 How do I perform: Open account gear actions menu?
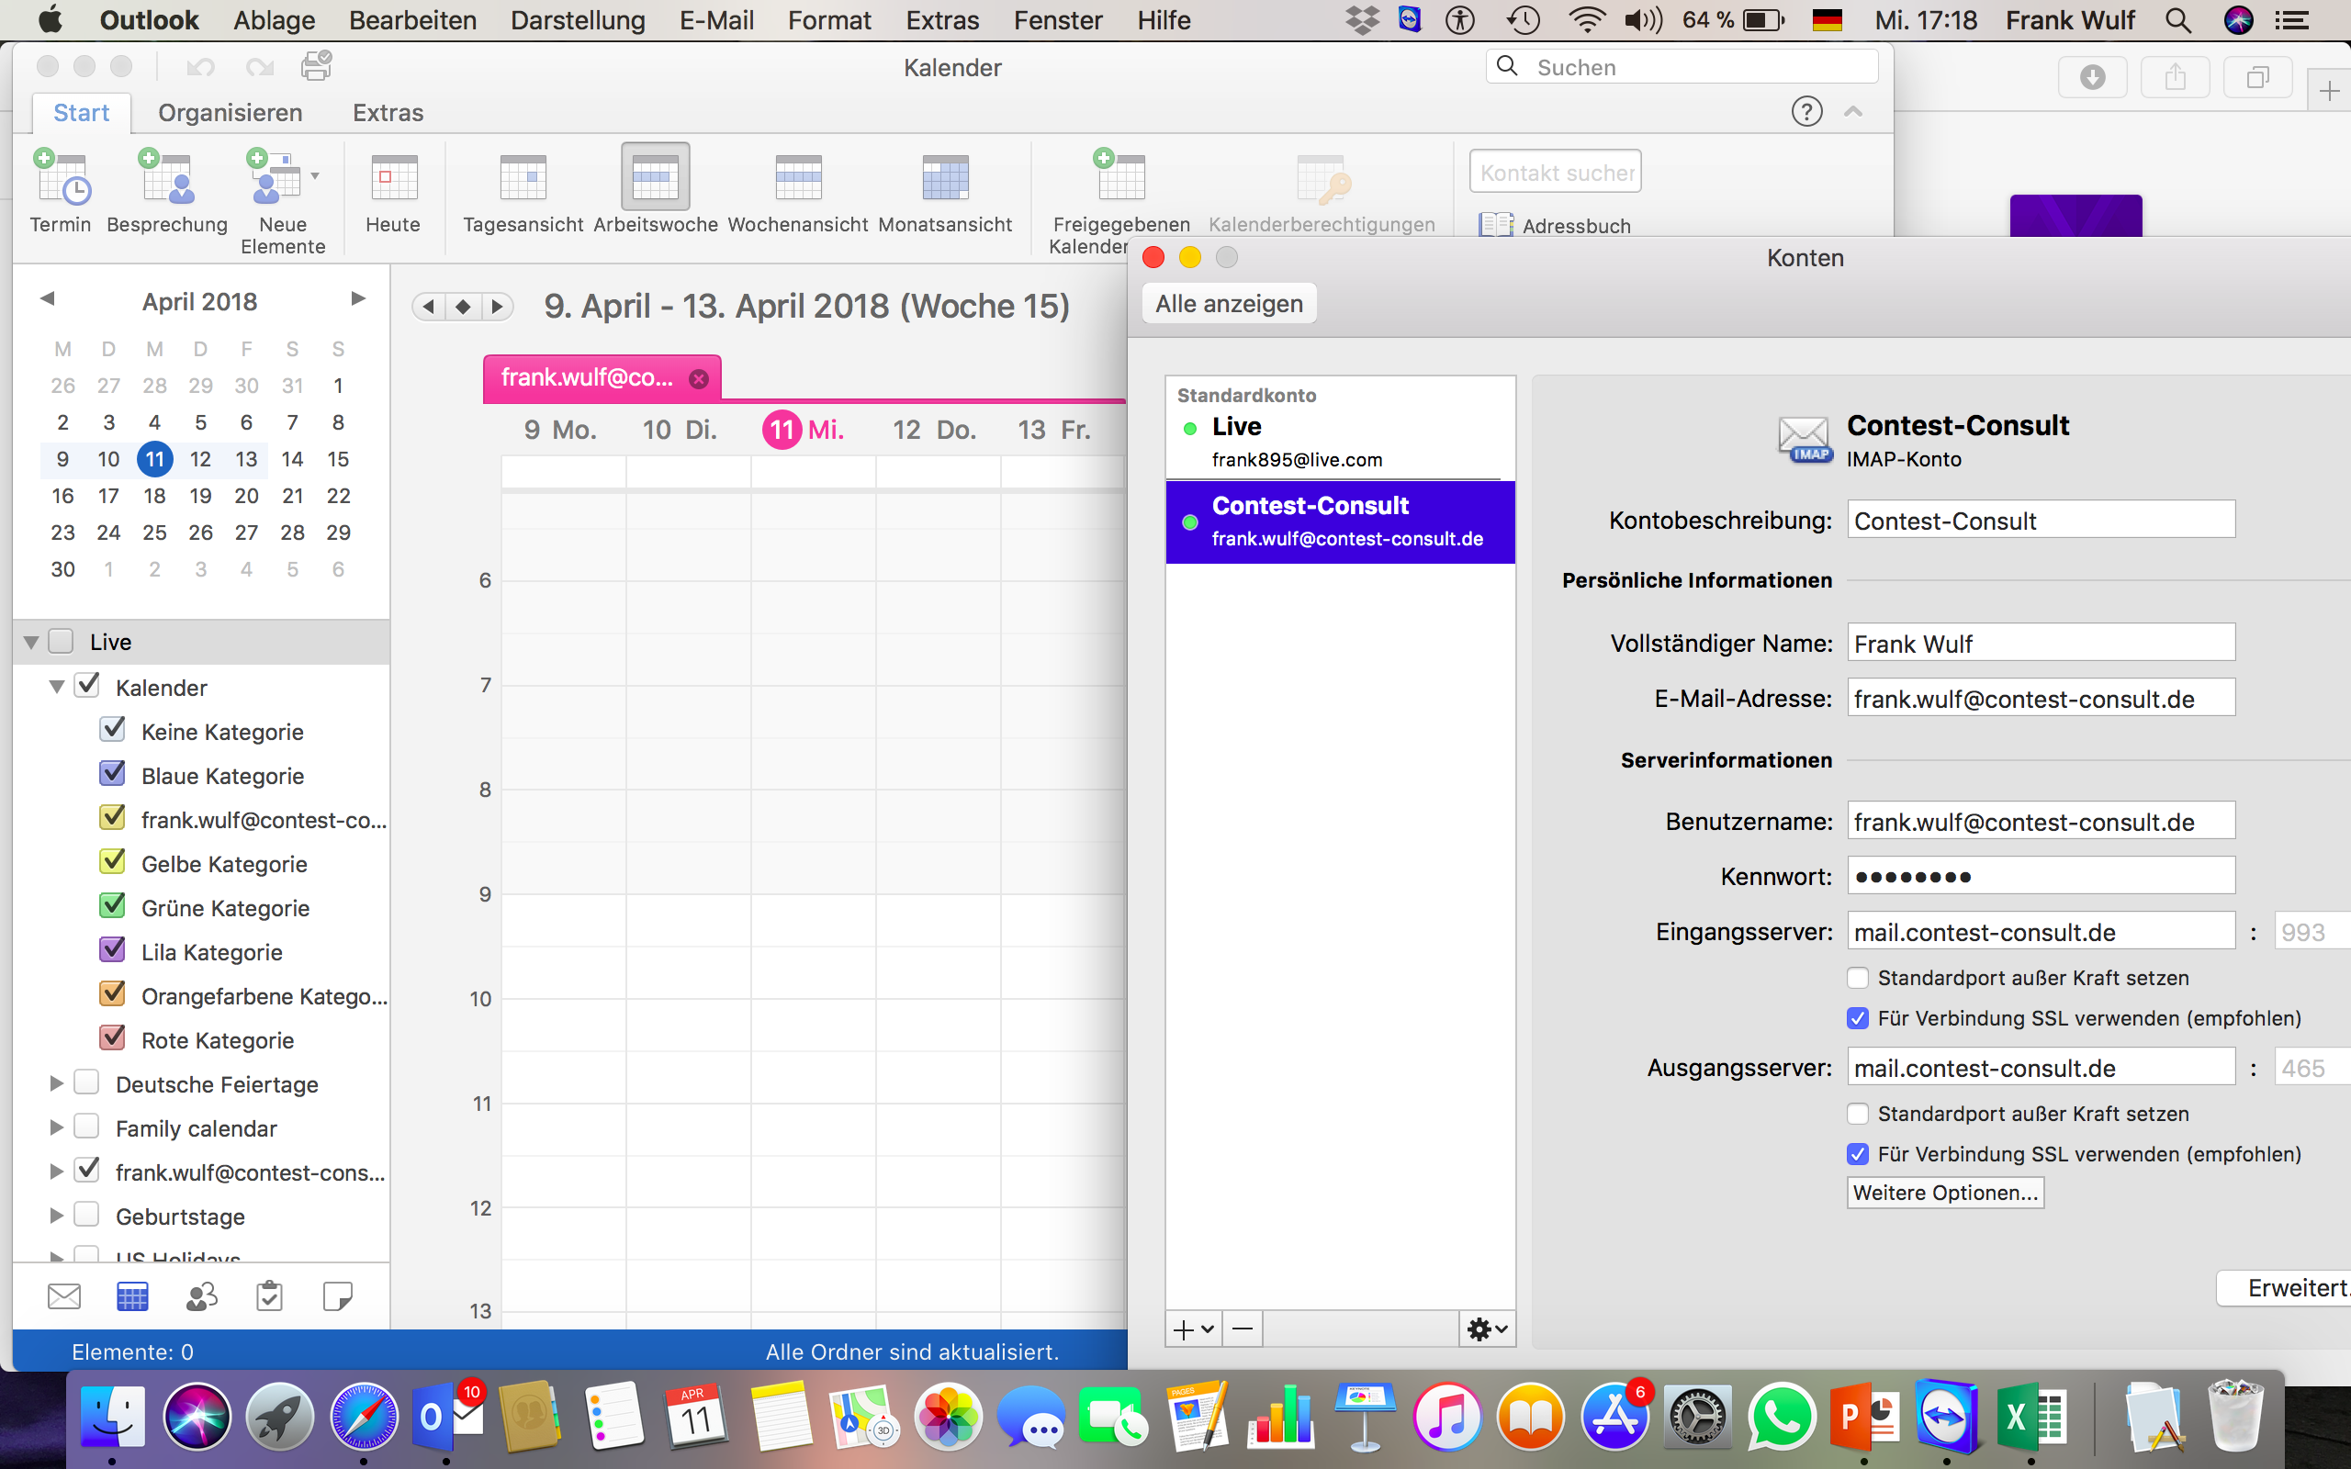coord(1487,1329)
